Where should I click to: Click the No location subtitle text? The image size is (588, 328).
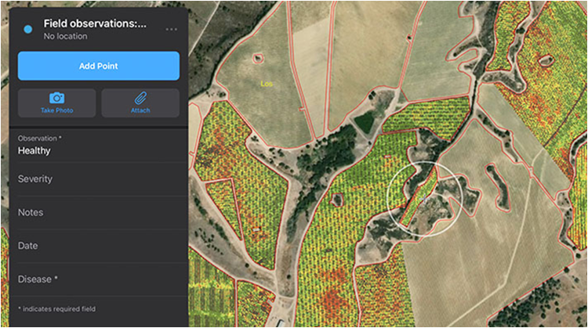(65, 36)
